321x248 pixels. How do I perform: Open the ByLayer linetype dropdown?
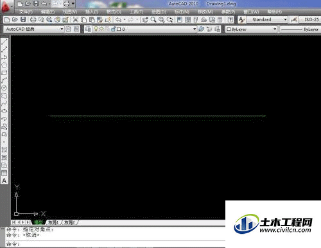[300, 29]
